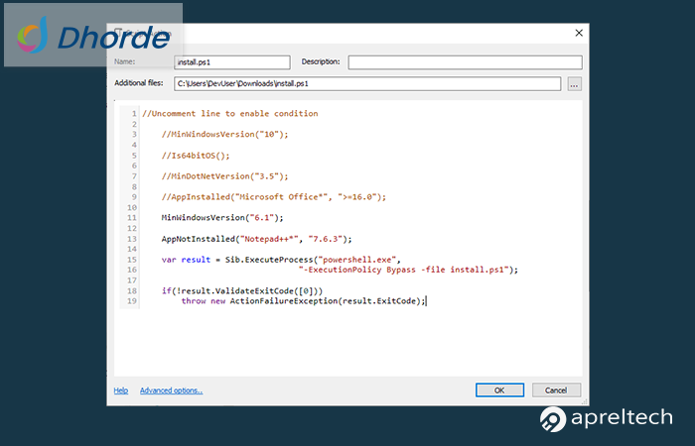Click the //AppInstalled Microsoft Office line

click(x=274, y=197)
